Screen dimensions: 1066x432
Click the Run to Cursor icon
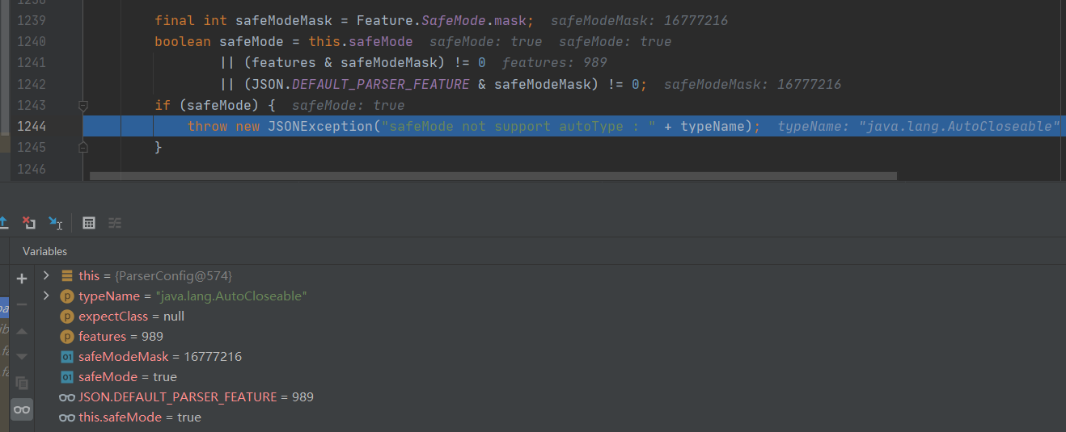(x=55, y=222)
